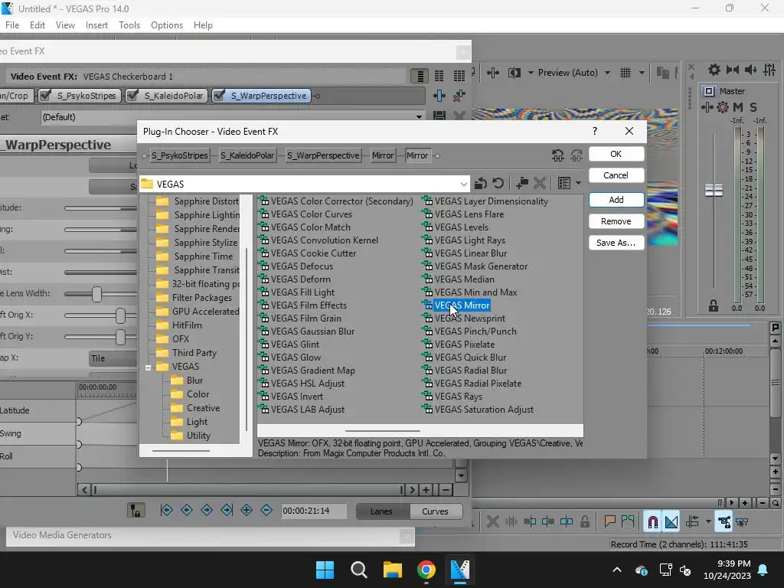Select the S_WarpPerspective chip in Plug-In Chooser chain
This screenshot has width=784, height=588.
coord(323,155)
